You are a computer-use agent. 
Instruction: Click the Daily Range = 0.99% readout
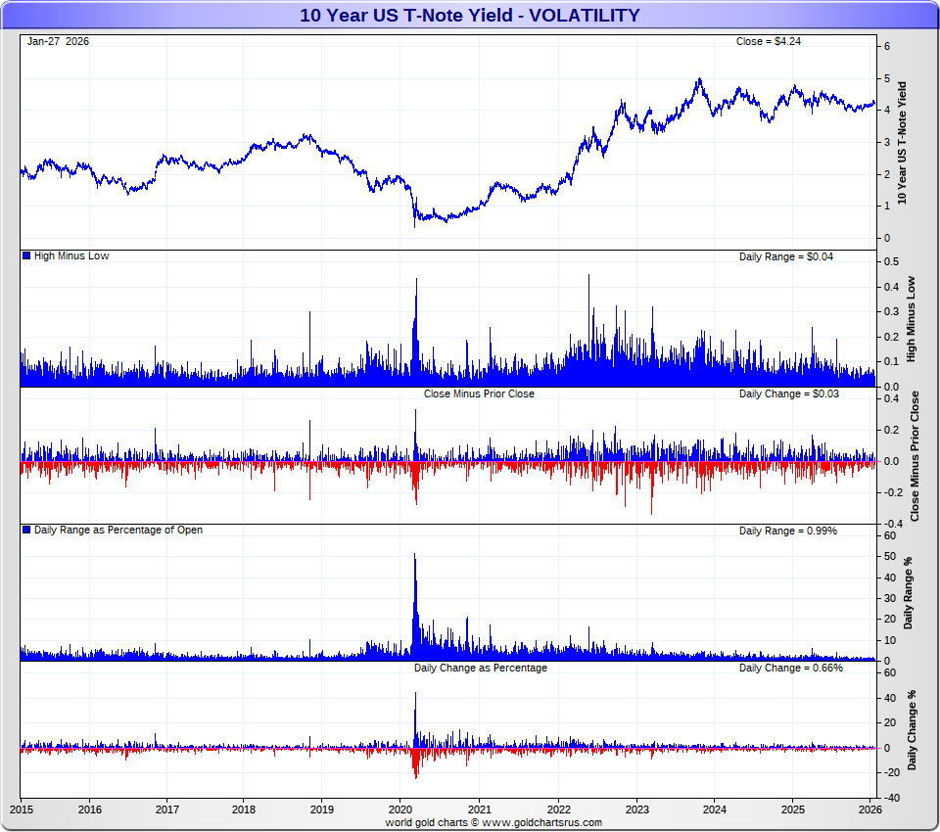click(787, 531)
